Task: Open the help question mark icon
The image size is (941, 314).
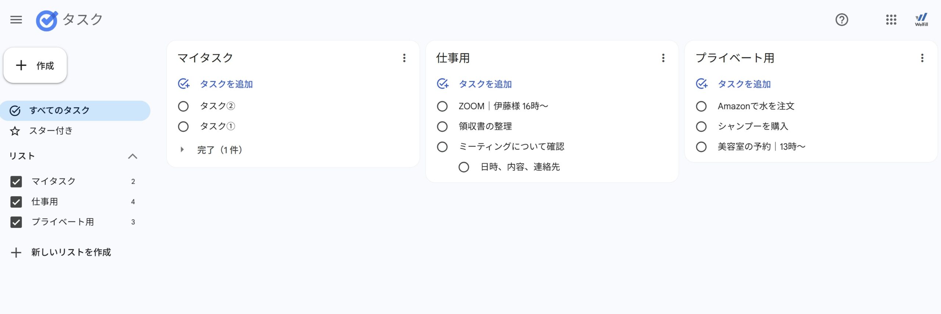Action: tap(841, 19)
